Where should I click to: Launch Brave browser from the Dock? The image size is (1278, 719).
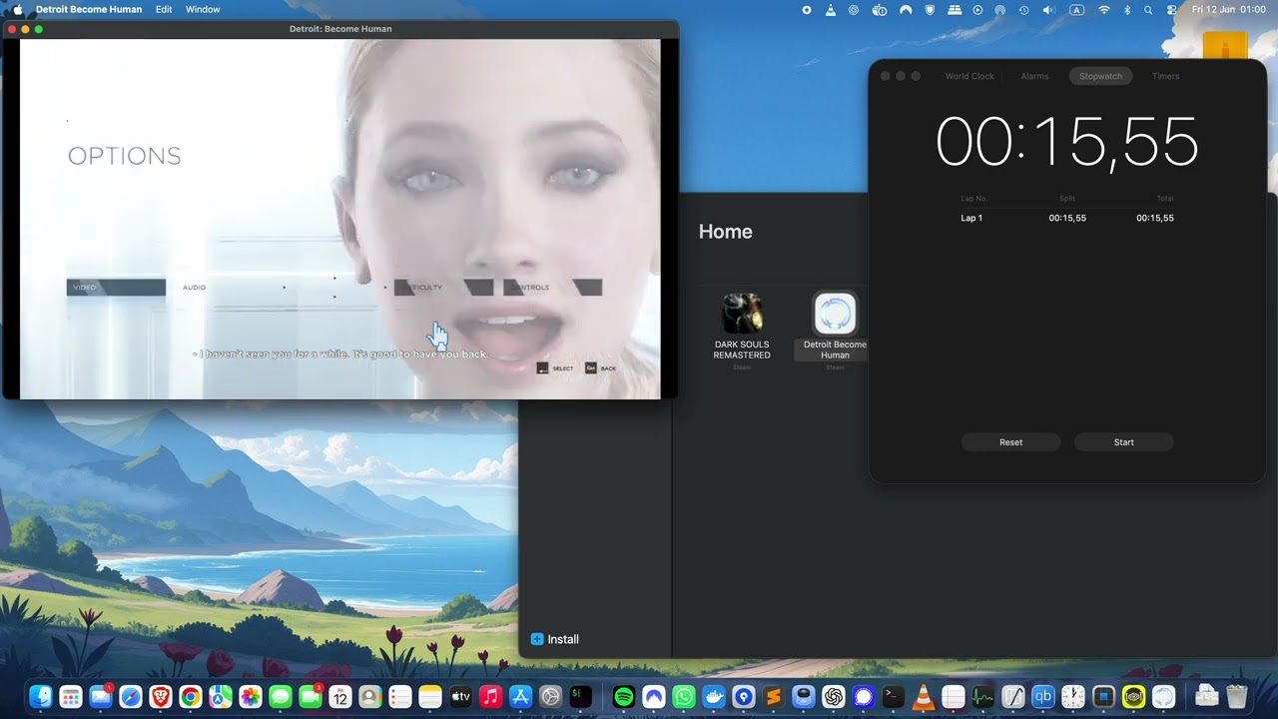tap(161, 697)
